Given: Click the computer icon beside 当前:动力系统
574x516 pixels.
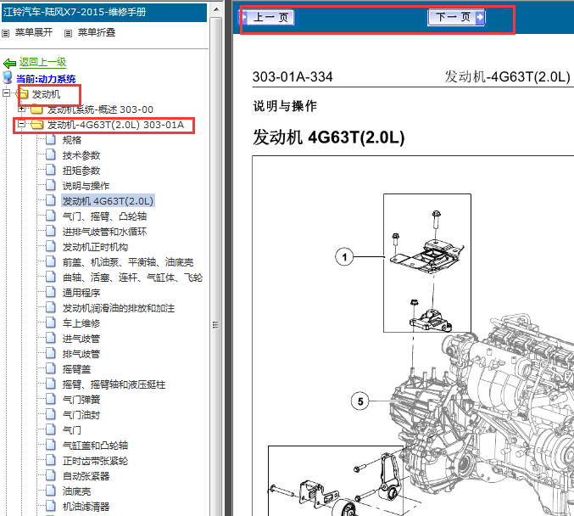Looking at the screenshot, I should click(8, 77).
